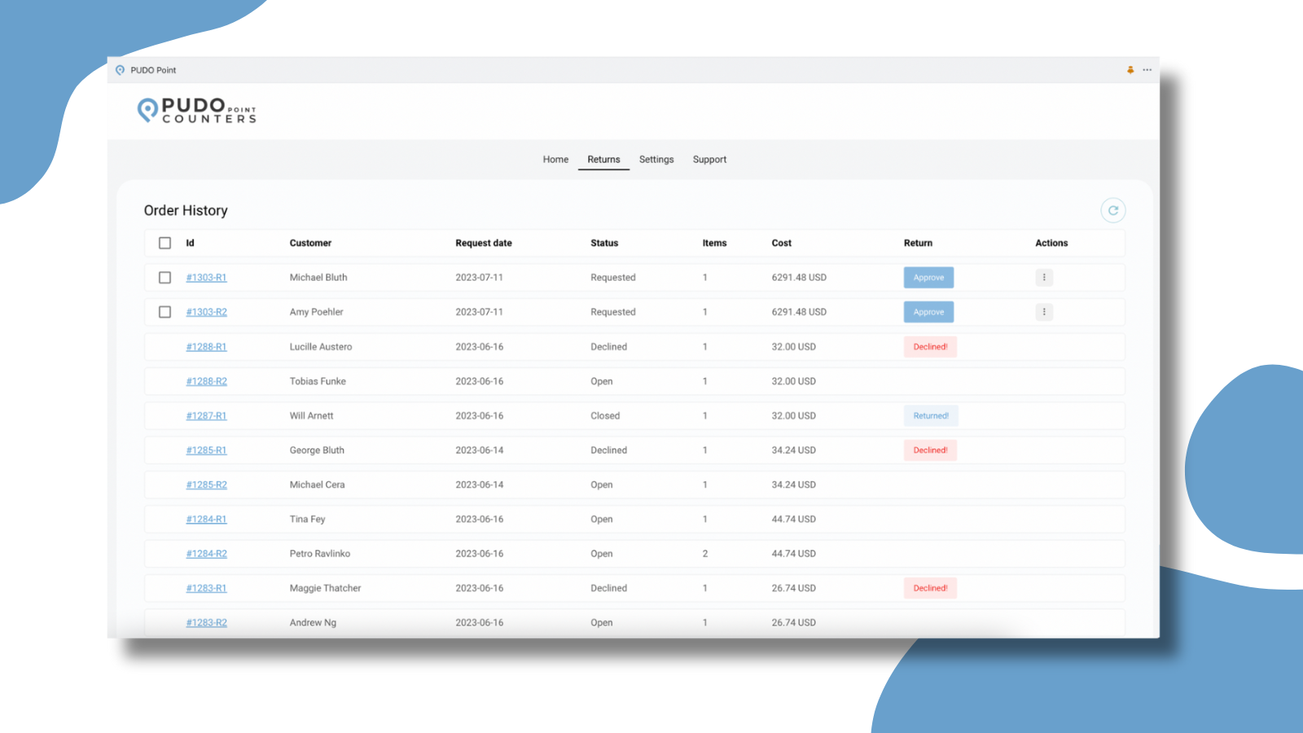Screen dimensions: 1303x733
Task: Open order link #1283-R1
Action: click(x=206, y=588)
